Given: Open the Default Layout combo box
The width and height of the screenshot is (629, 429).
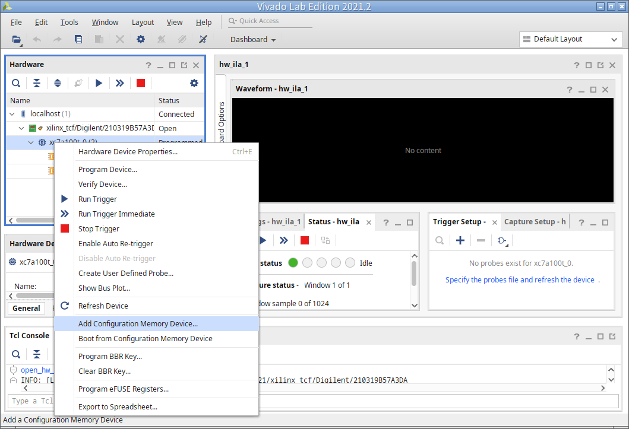Looking at the screenshot, I should pyautogui.click(x=570, y=39).
